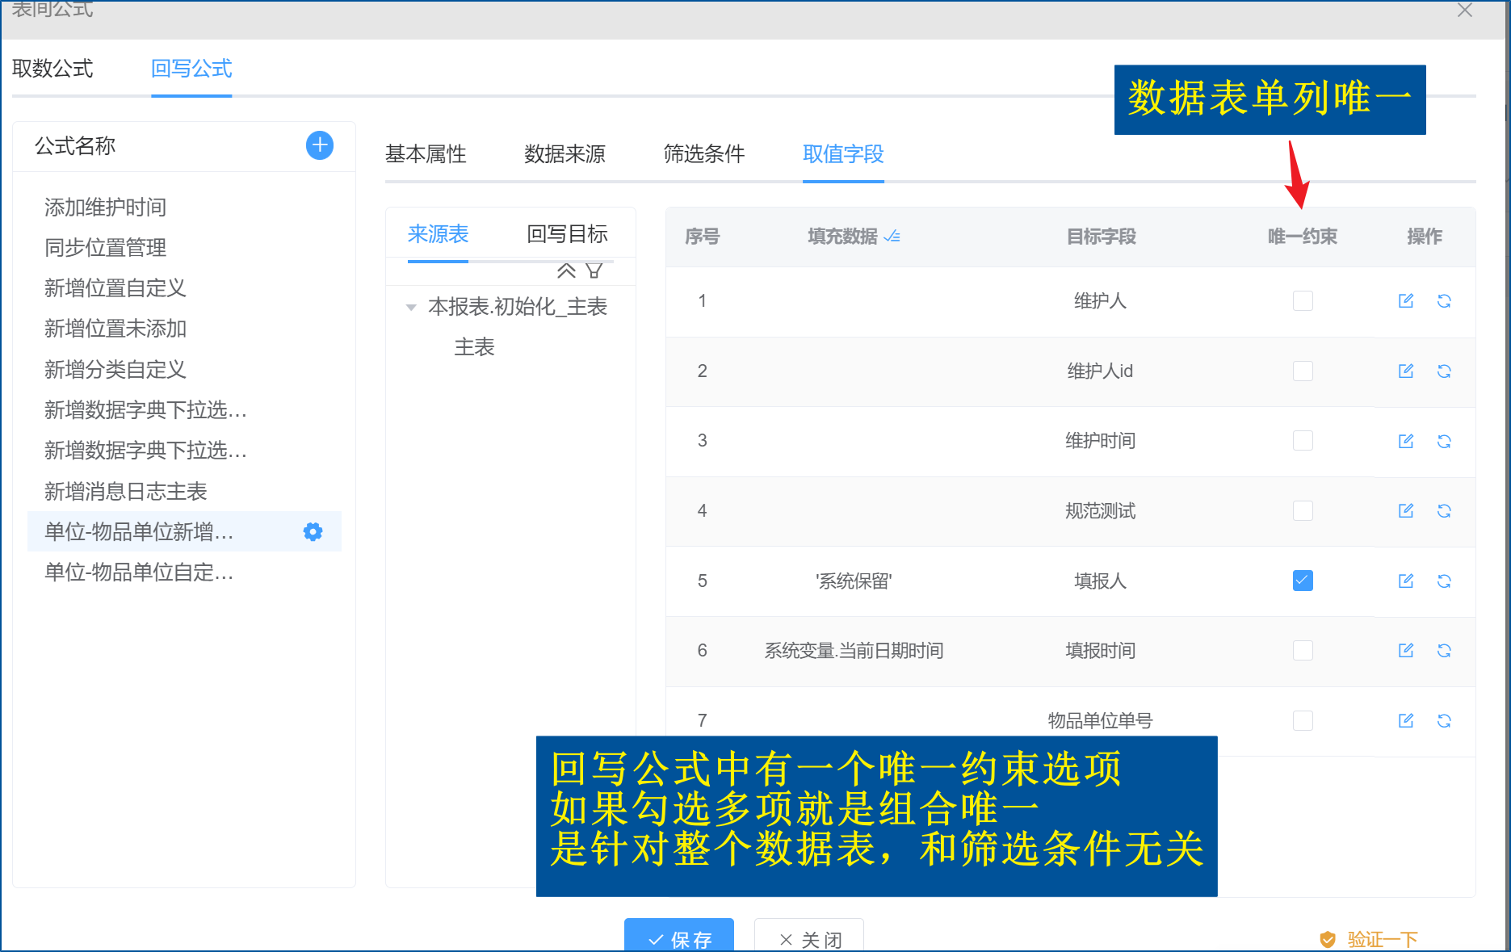Click the 保存 button
Viewport: 1511px width, 952px height.
(x=679, y=937)
